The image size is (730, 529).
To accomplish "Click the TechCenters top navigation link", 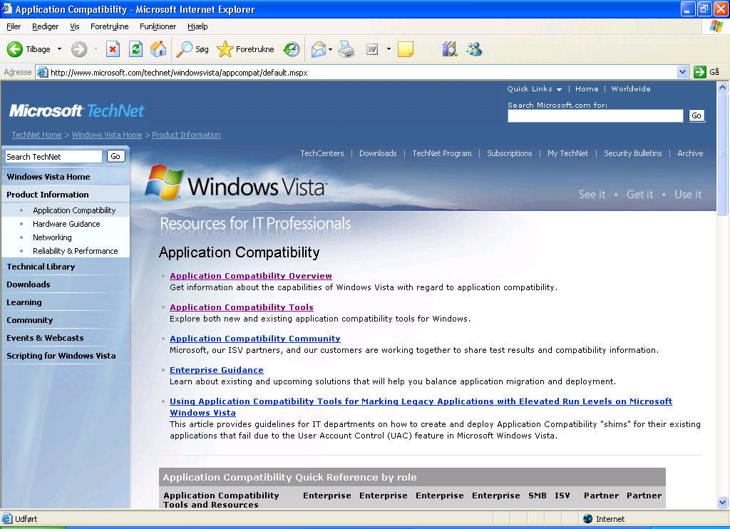I will tap(322, 153).
